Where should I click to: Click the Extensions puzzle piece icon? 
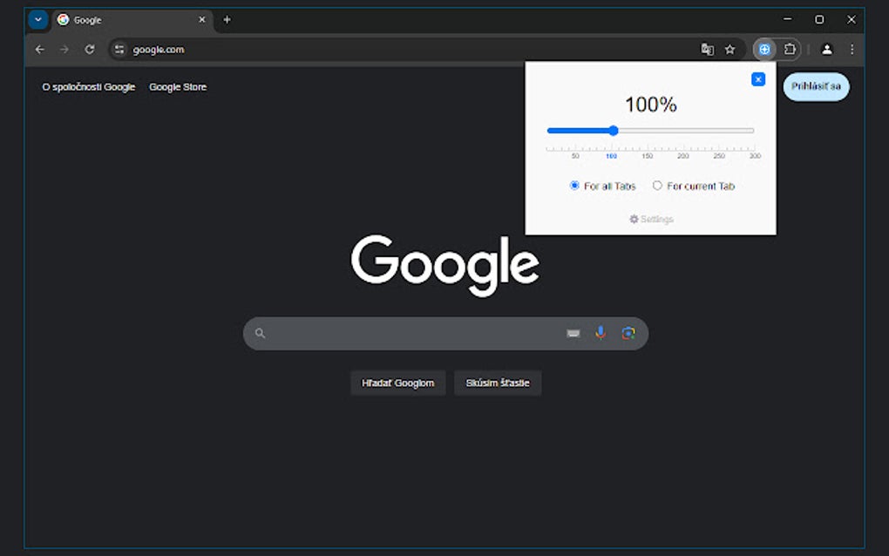pyautogui.click(x=790, y=49)
